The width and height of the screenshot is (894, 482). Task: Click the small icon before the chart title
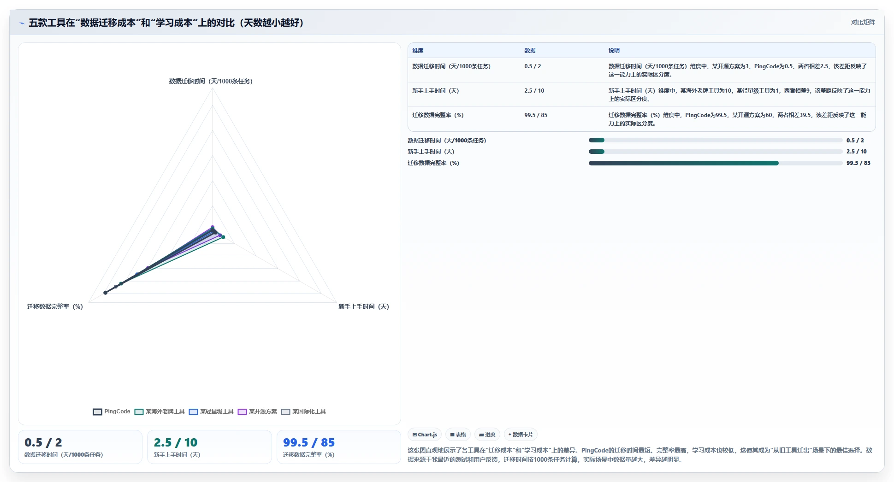point(22,23)
